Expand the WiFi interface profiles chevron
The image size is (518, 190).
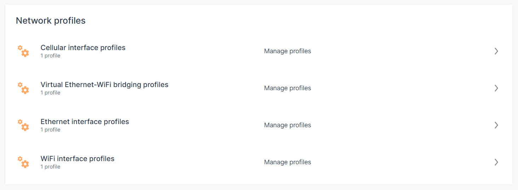pos(496,162)
